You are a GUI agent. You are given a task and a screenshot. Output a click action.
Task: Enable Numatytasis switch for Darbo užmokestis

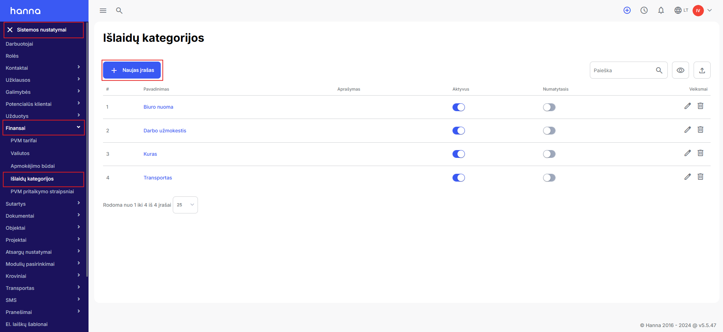[549, 131]
